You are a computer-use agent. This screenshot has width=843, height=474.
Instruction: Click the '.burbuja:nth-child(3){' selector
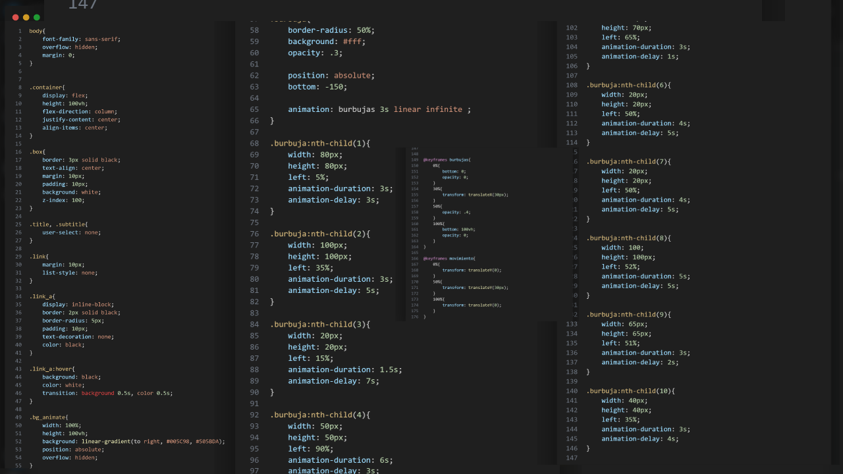[x=320, y=324]
